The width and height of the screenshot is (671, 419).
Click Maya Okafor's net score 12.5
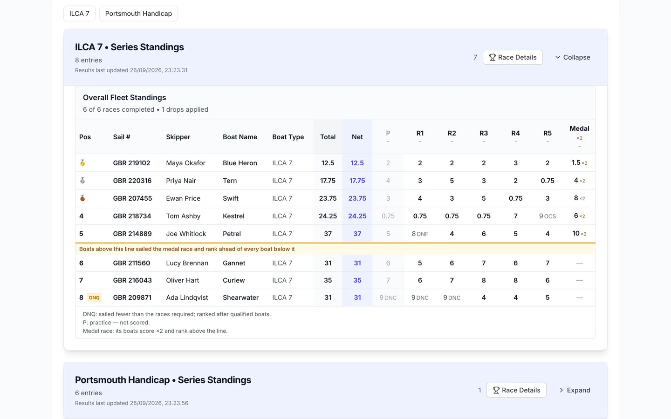357,163
